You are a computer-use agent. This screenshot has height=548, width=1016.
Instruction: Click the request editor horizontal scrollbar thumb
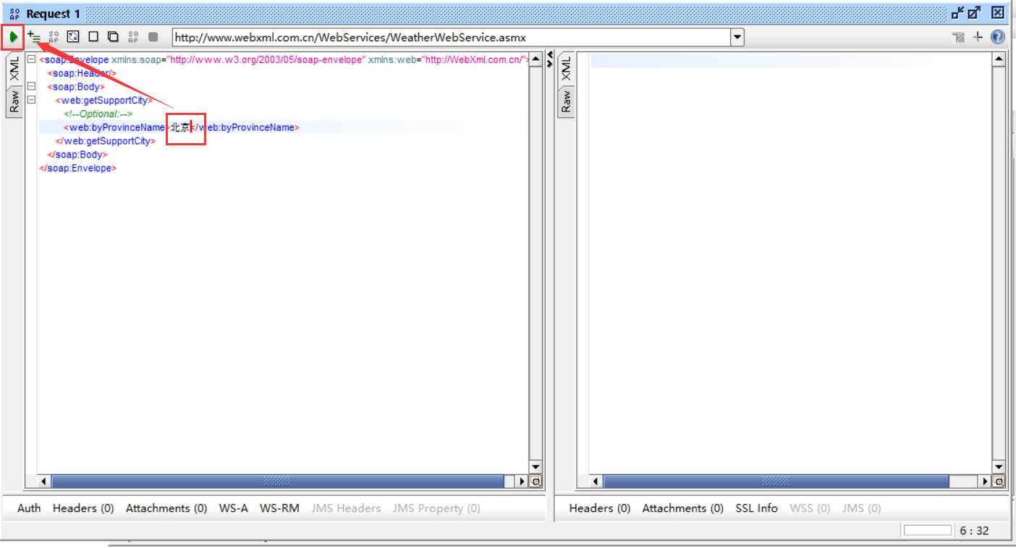pyautogui.click(x=278, y=481)
